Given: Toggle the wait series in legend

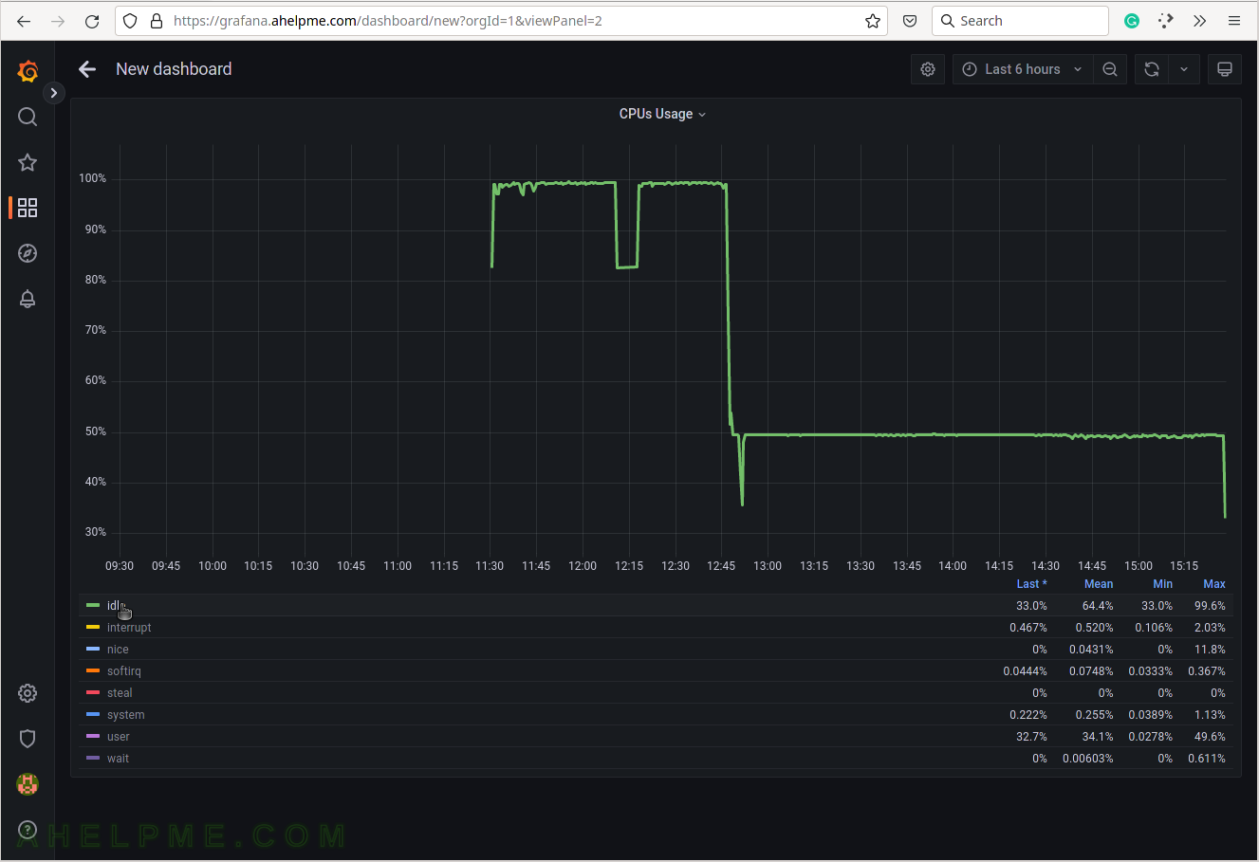Looking at the screenshot, I should 118,759.
